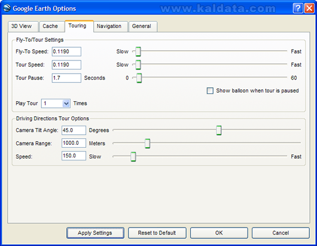Image resolution: width=317 pixels, height=246 pixels.
Task: Cancel the options dialog
Action: tap(281, 233)
